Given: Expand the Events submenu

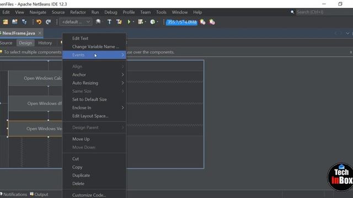Looking at the screenshot, I should (x=94, y=55).
